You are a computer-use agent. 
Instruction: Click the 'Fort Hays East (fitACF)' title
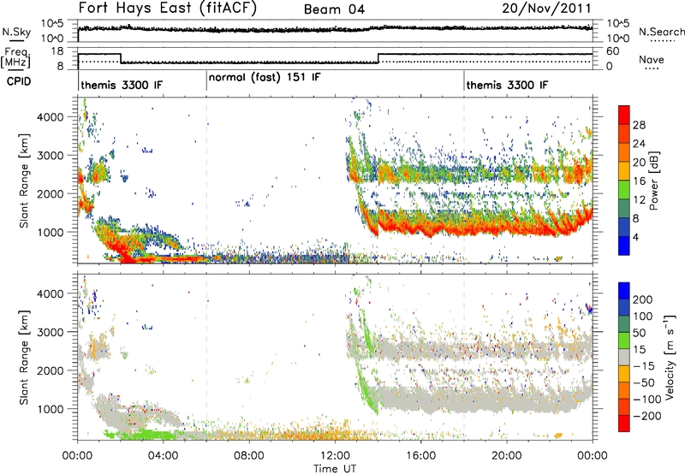[x=167, y=8]
